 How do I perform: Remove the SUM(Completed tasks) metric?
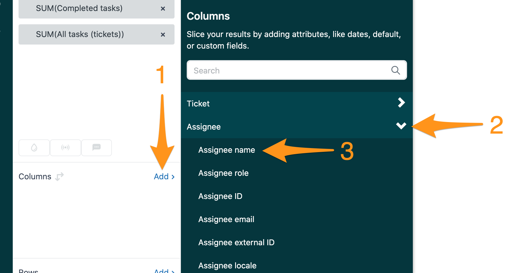[x=163, y=9]
